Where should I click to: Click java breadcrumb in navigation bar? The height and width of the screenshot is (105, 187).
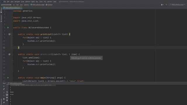(x=21, y=5)
